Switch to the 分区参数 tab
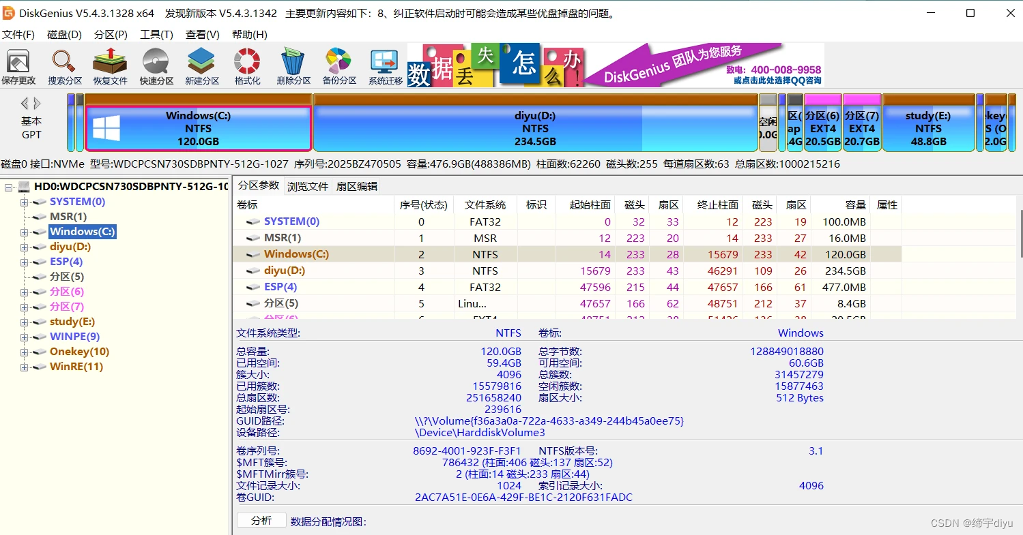The image size is (1023, 535). click(259, 185)
